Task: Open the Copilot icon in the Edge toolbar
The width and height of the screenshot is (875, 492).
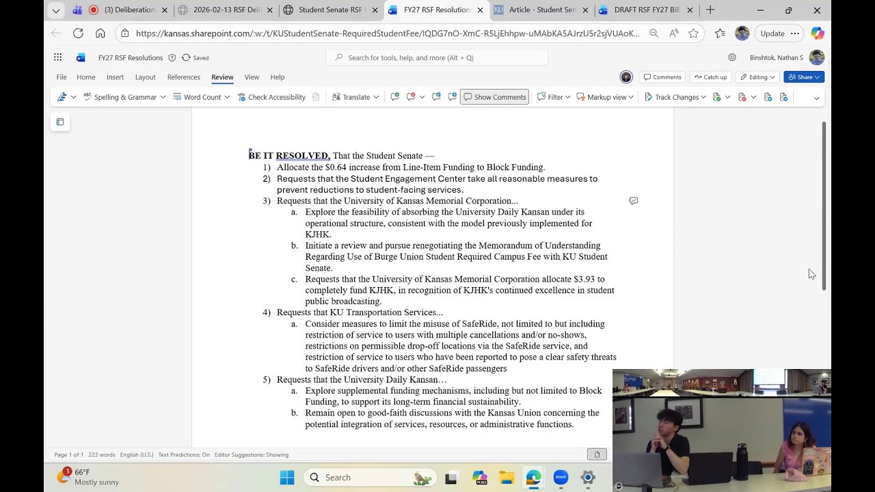Action: [817, 33]
